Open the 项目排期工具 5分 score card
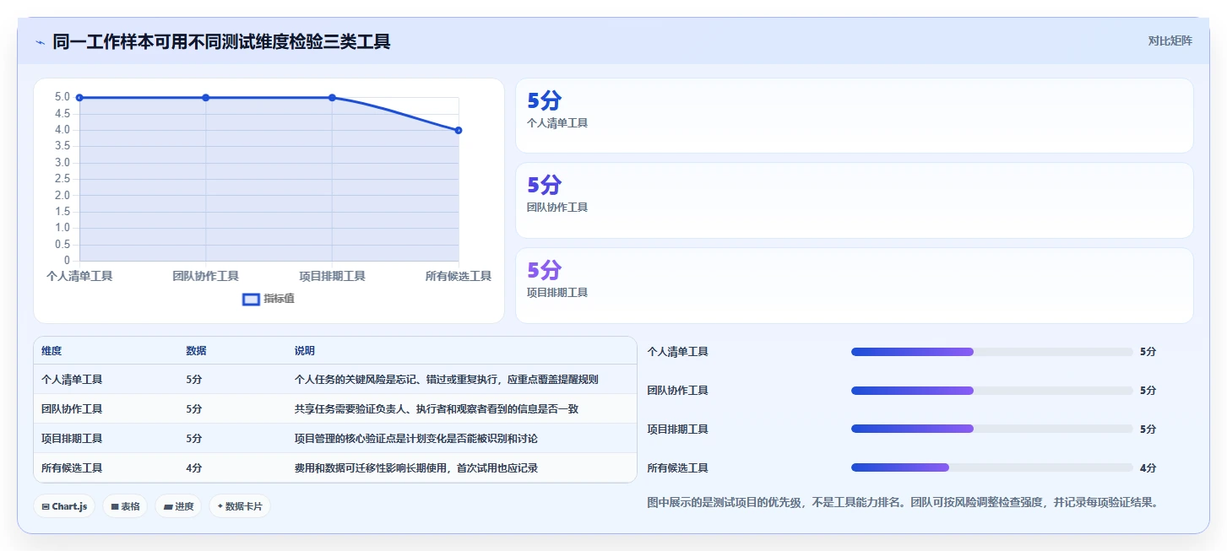1227x551 pixels. point(854,285)
